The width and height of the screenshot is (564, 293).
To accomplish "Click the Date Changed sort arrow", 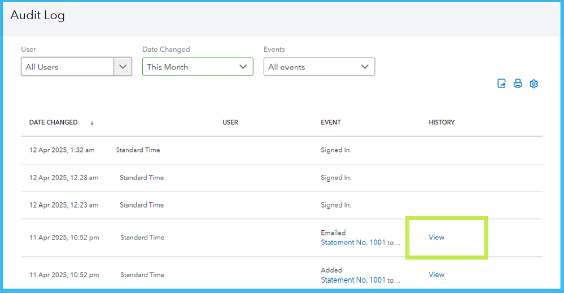I will 92,123.
